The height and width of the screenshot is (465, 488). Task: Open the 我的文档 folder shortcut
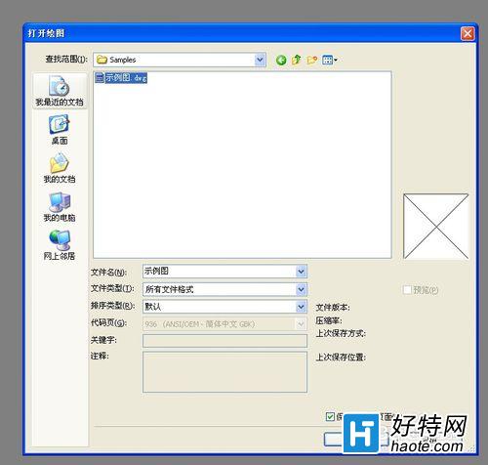(x=60, y=168)
